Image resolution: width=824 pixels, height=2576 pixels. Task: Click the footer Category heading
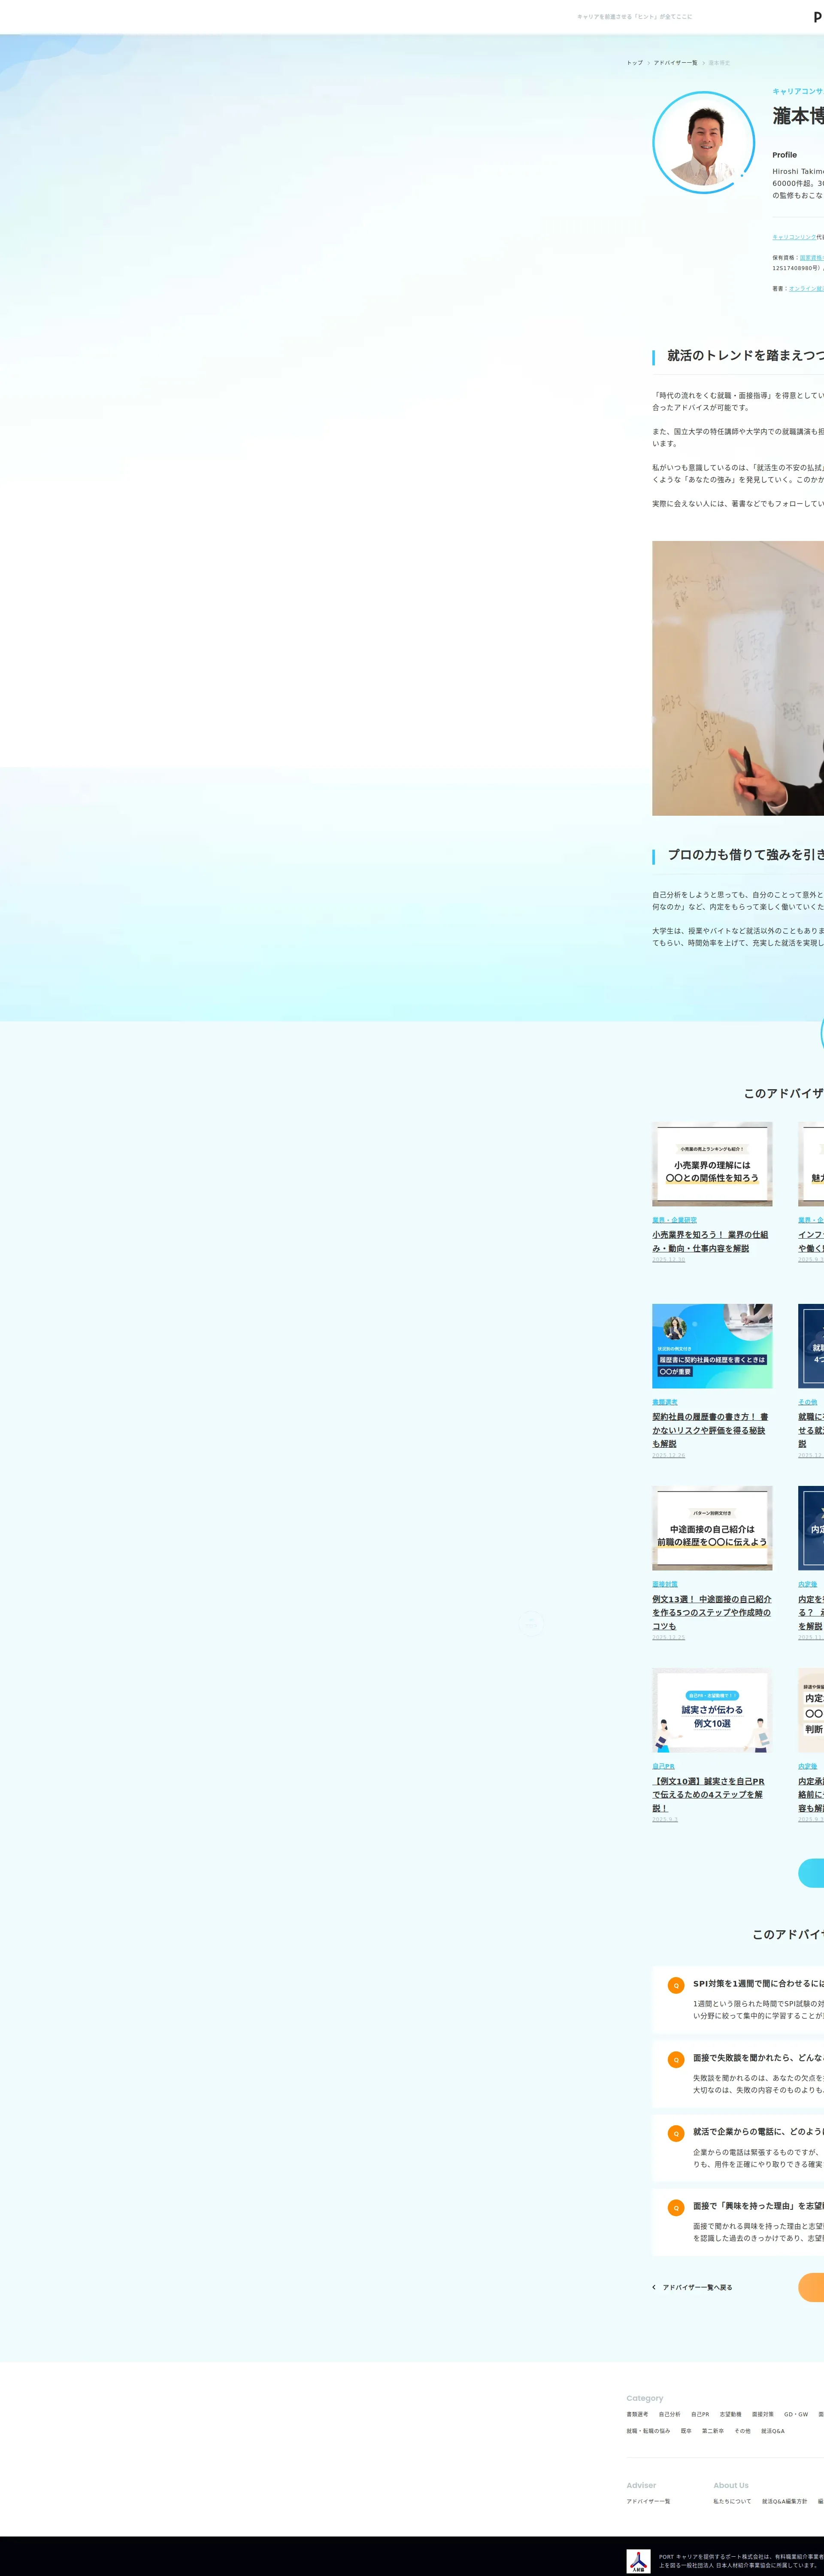(x=644, y=2398)
